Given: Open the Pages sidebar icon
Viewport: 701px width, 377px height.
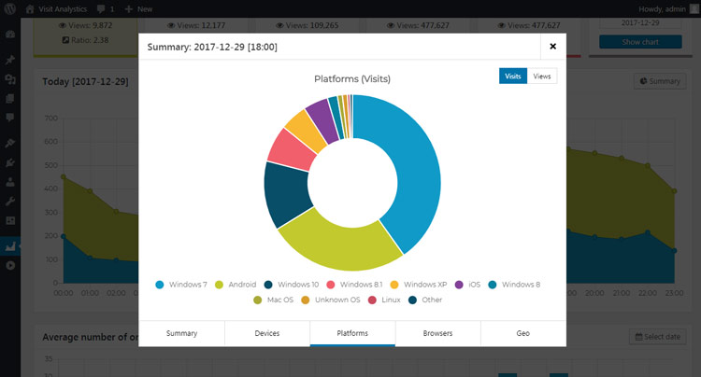Looking at the screenshot, I should (x=10, y=99).
